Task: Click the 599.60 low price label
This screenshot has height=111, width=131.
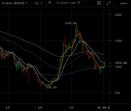Action: (51, 87)
